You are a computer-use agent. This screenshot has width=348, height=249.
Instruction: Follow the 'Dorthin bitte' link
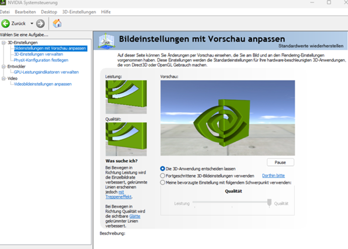click(274, 176)
